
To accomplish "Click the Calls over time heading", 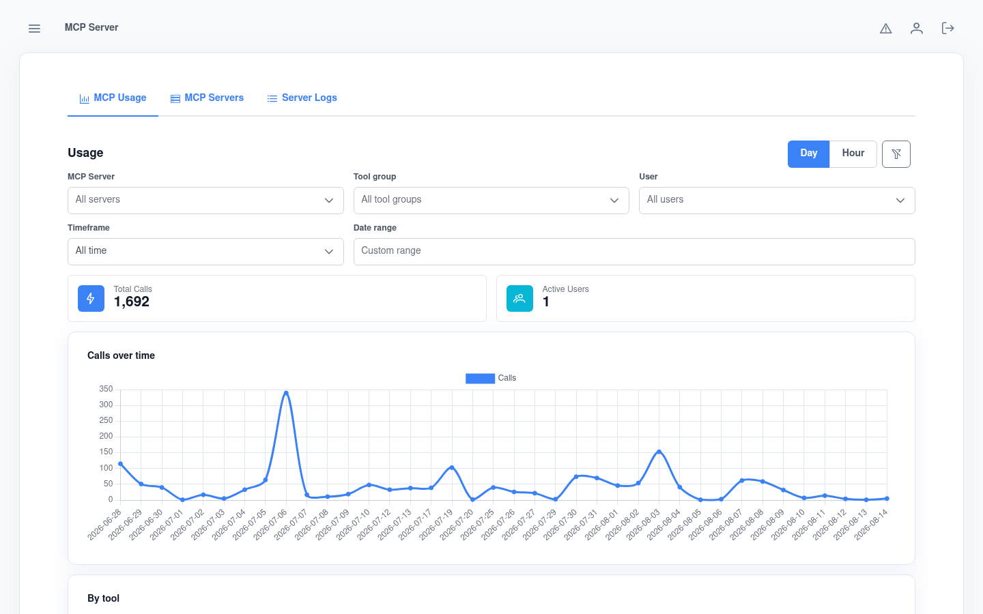I will point(121,355).
